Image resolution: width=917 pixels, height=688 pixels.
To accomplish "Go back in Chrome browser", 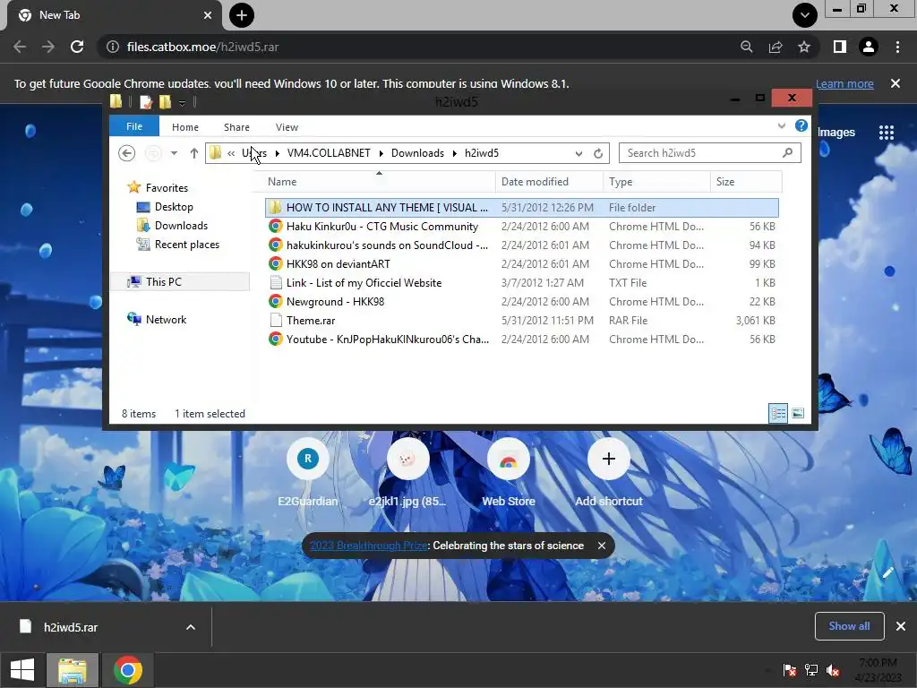I will click(20, 47).
